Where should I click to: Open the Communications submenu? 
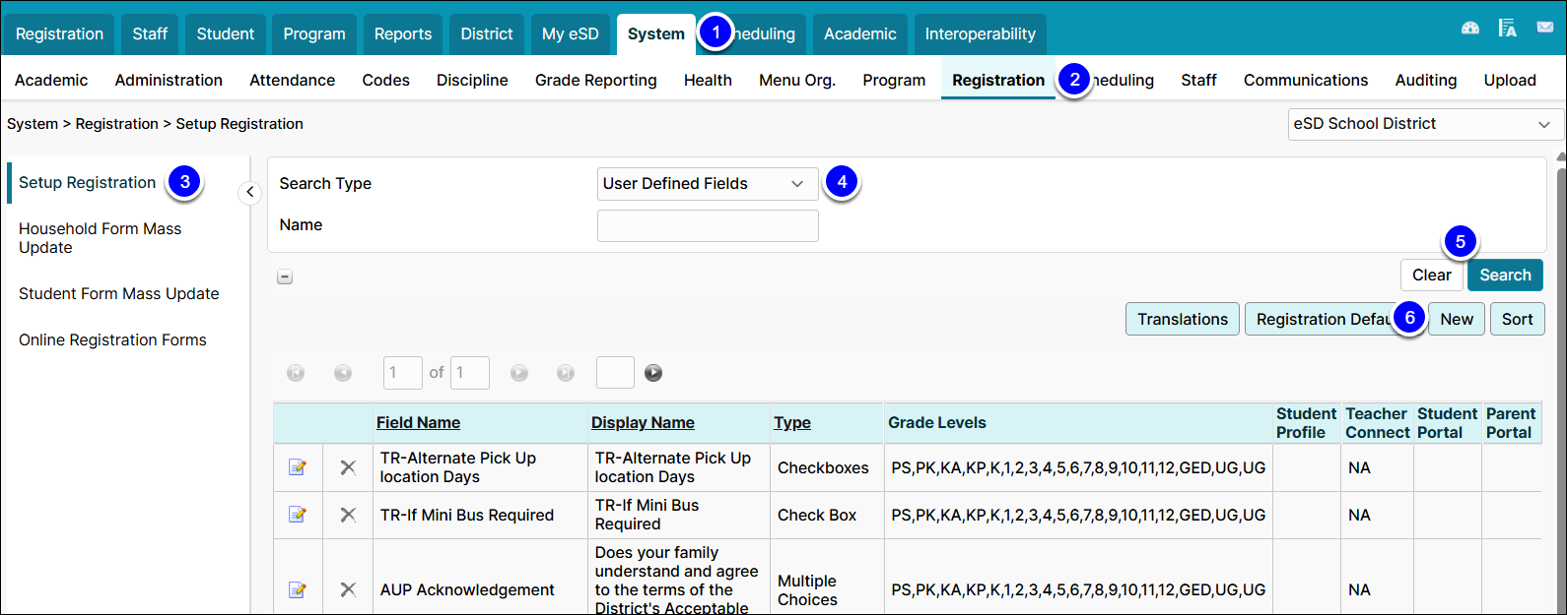click(1306, 81)
